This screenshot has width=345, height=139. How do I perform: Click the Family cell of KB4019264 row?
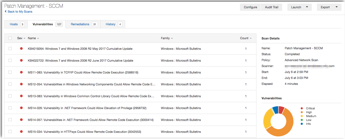pyautogui.click(x=181, y=49)
